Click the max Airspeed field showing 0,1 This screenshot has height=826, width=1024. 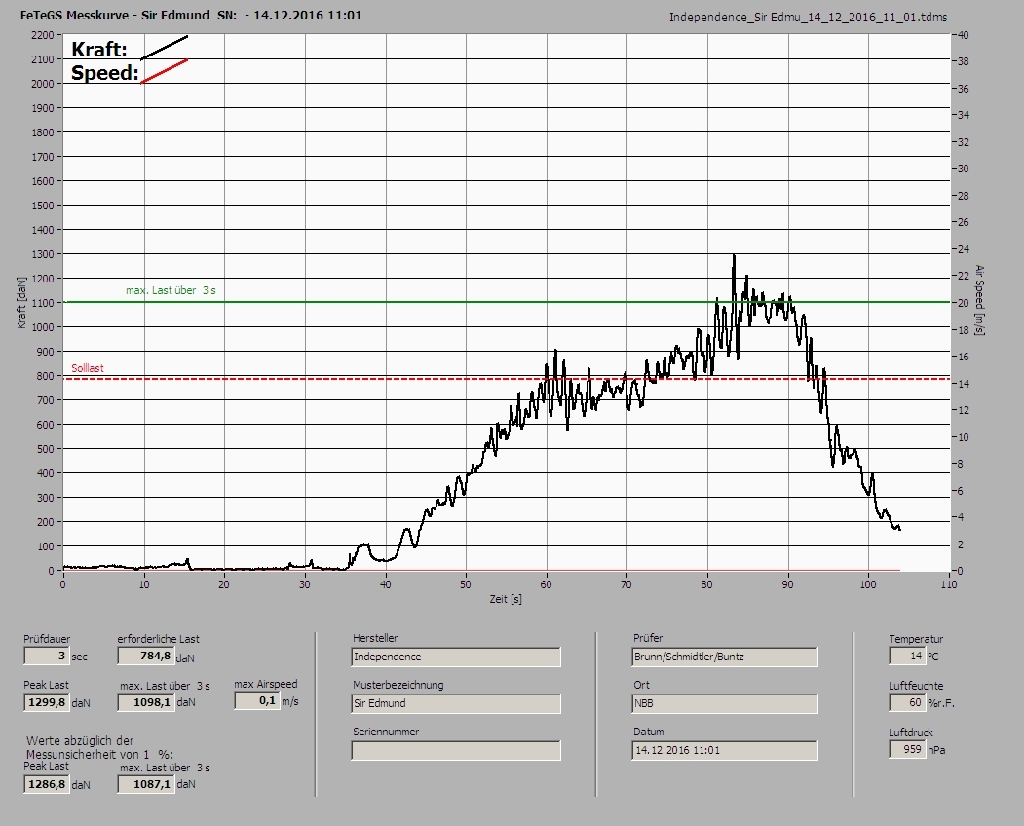(x=256, y=700)
